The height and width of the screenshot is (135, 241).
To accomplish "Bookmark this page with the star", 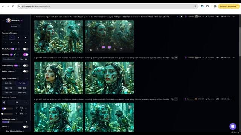I will (195, 6).
